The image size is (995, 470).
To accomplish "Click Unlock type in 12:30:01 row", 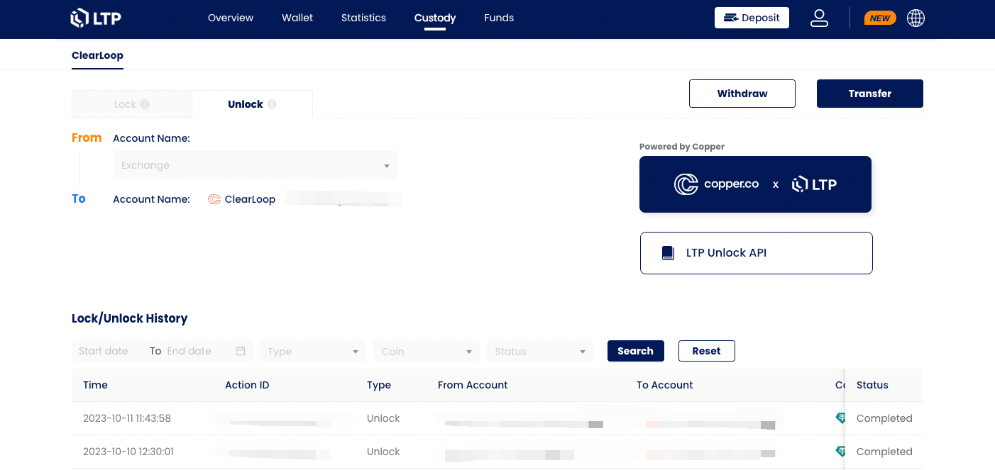I will click(383, 452).
